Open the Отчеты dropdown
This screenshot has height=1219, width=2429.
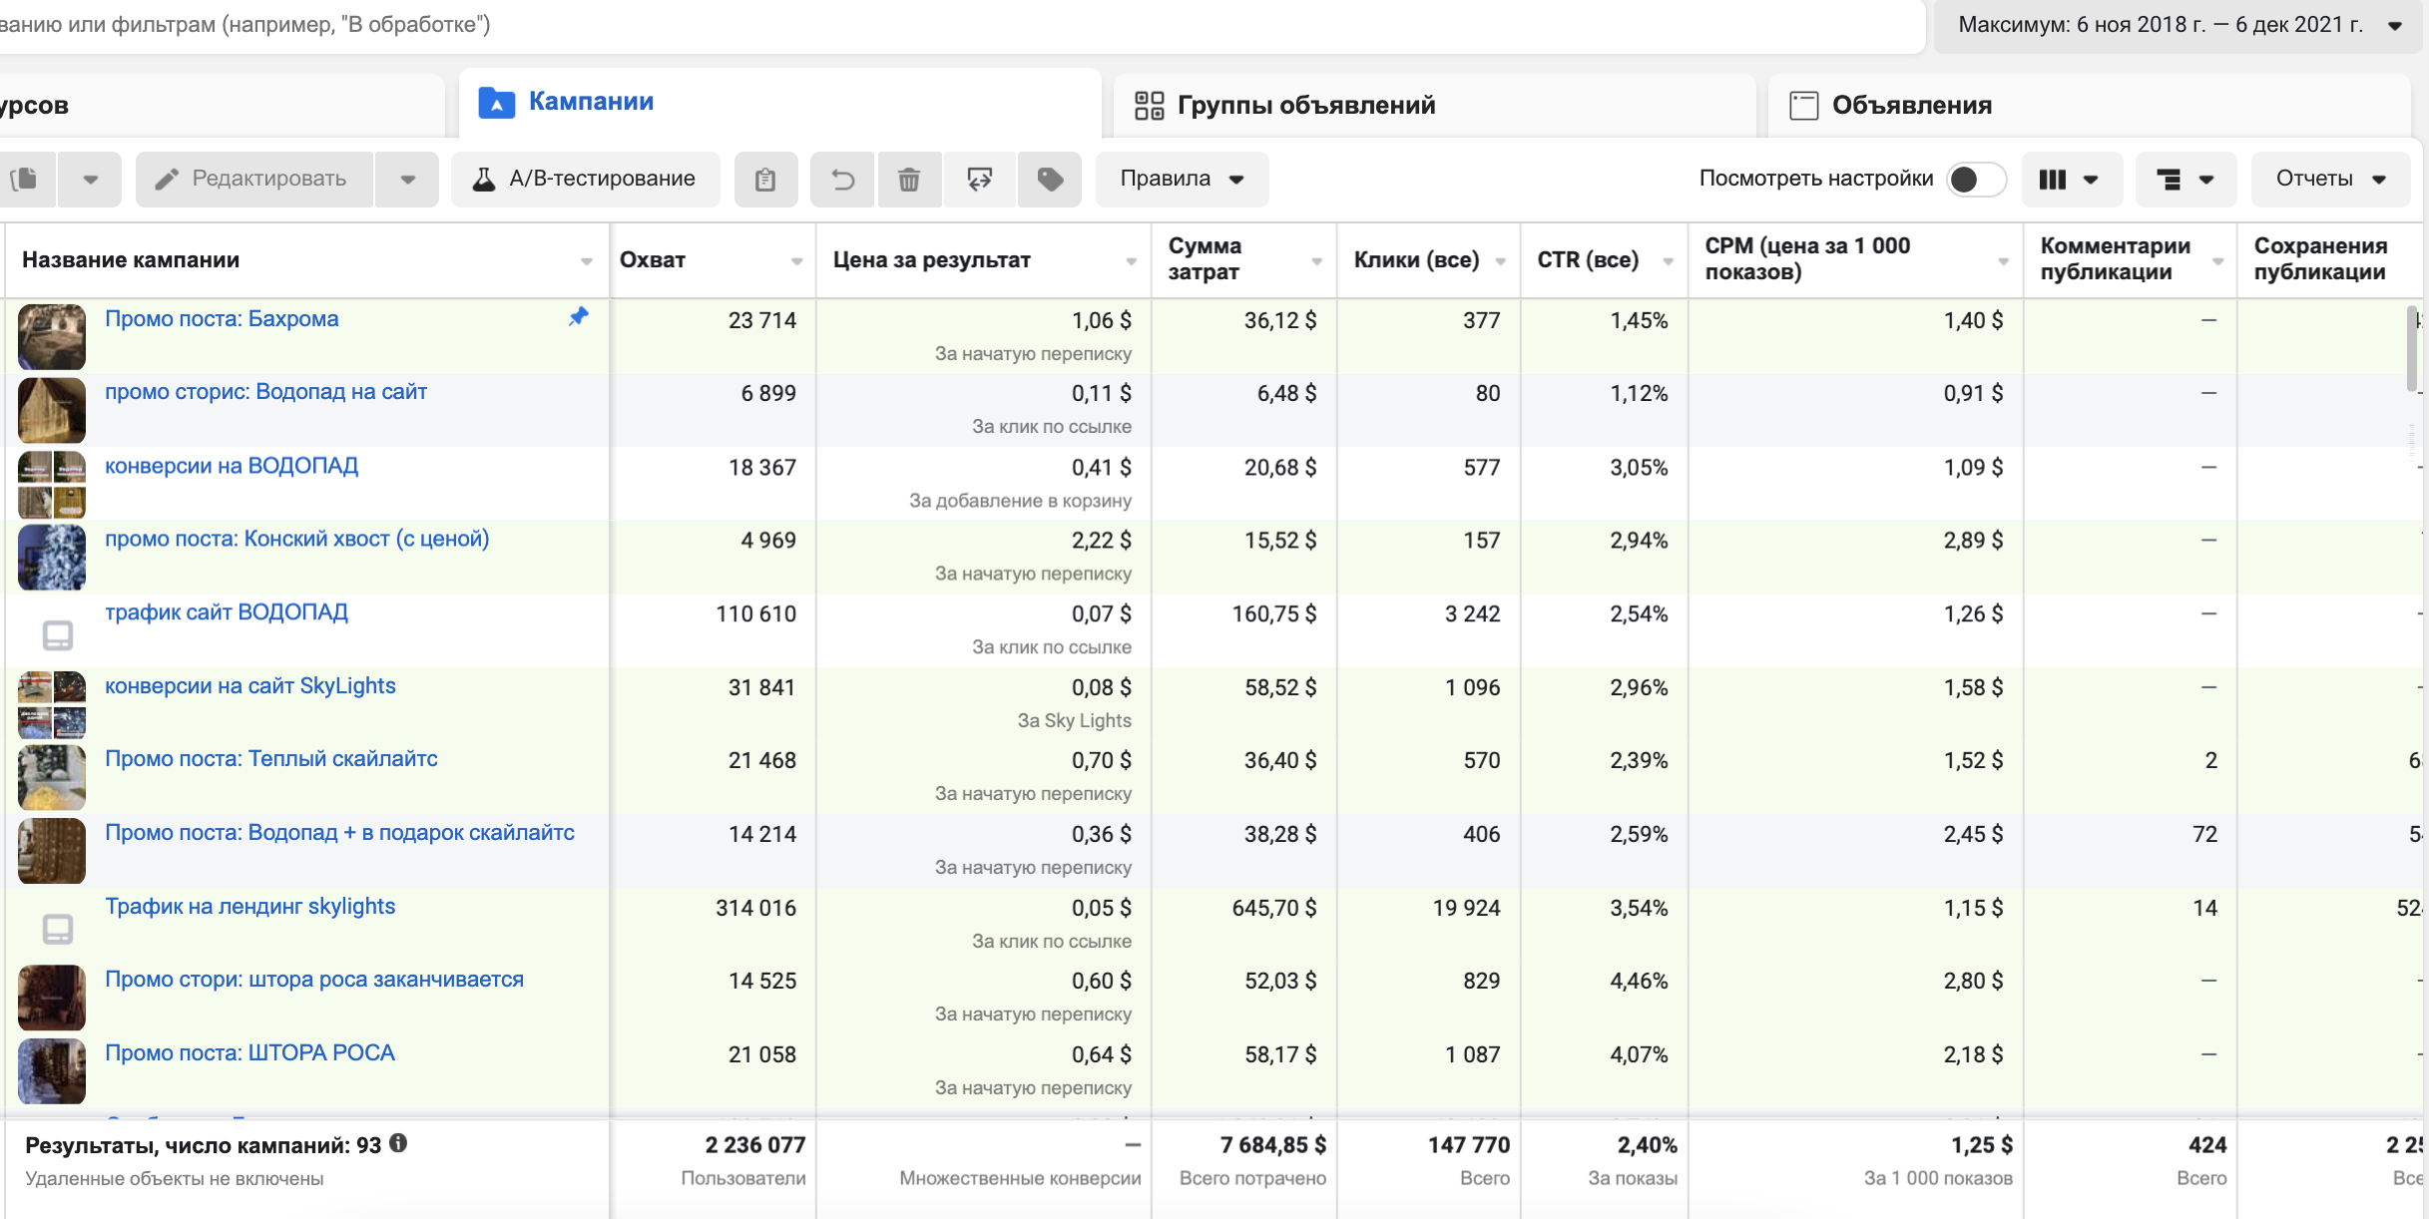[x=2330, y=180]
